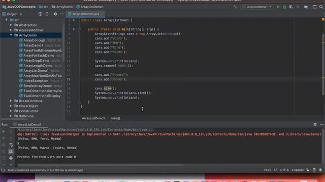Click 4 spaces indent setting
Screen dimensions: 325x182
pyautogui.click(x=298, y=170)
